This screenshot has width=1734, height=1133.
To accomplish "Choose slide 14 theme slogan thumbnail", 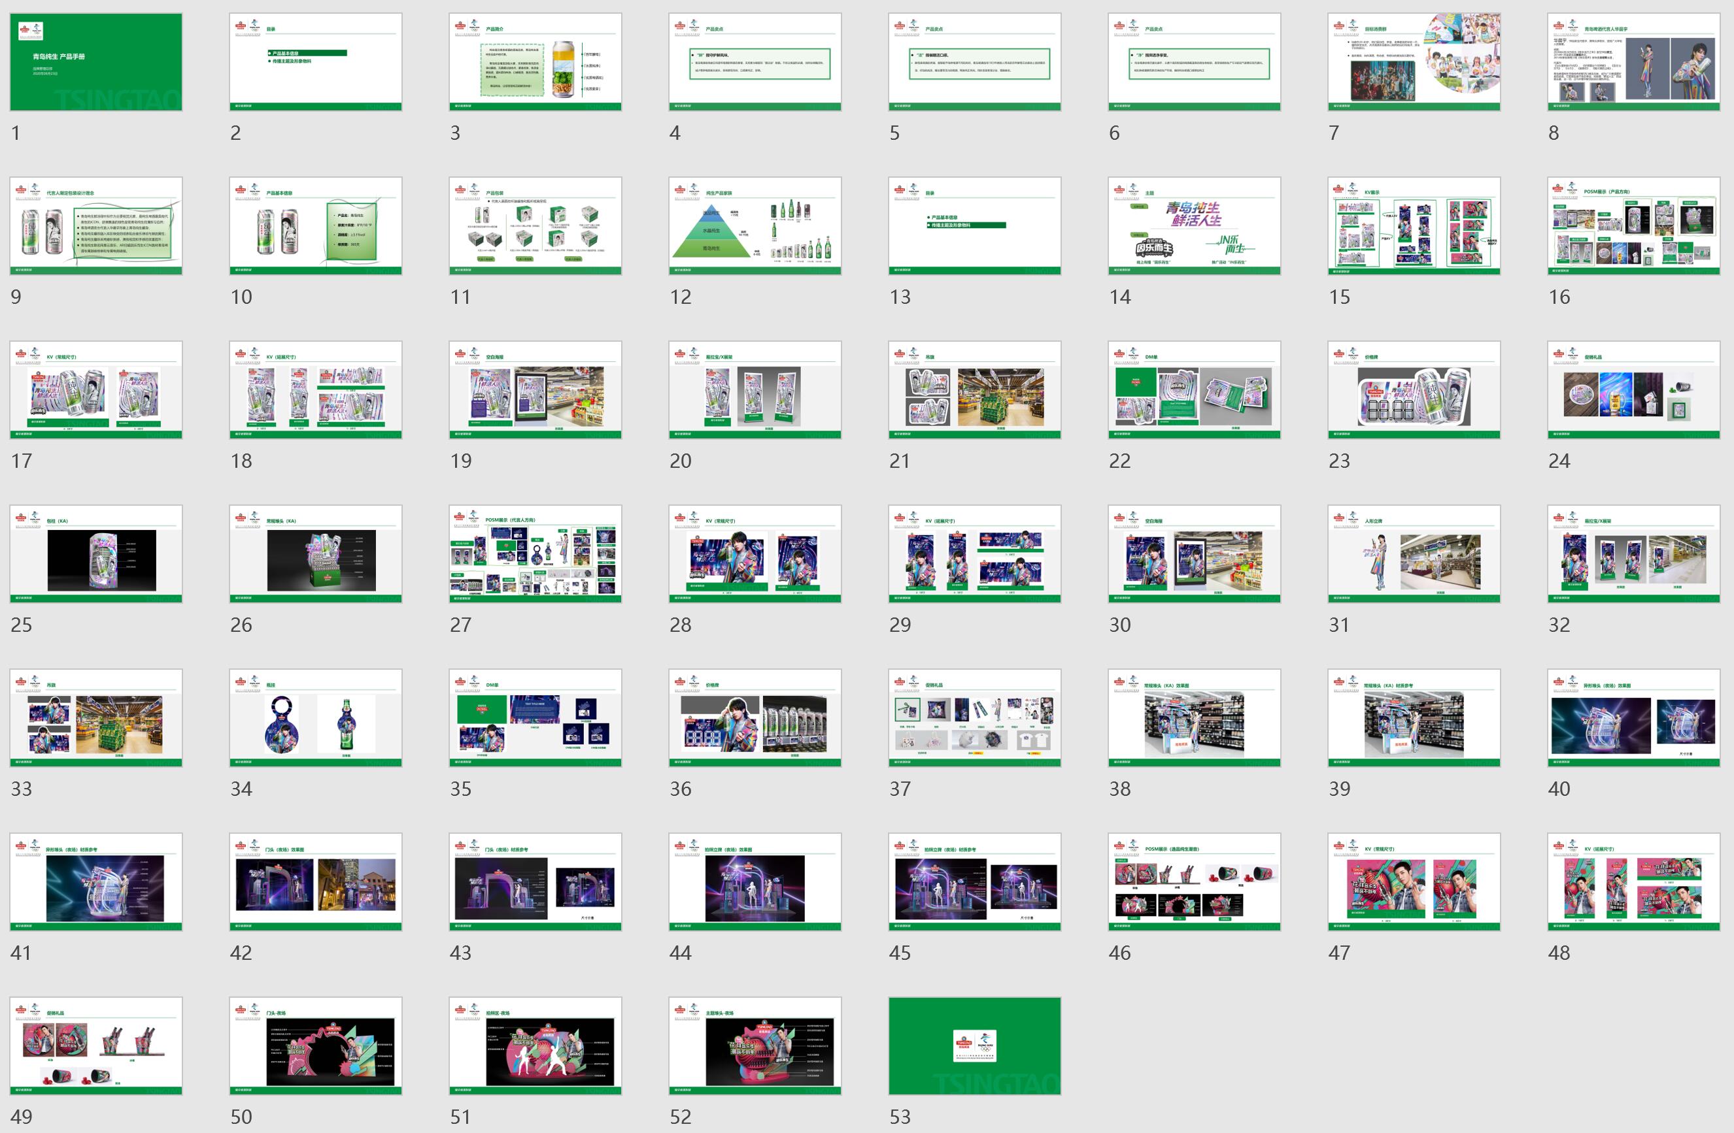I will pos(1195,225).
